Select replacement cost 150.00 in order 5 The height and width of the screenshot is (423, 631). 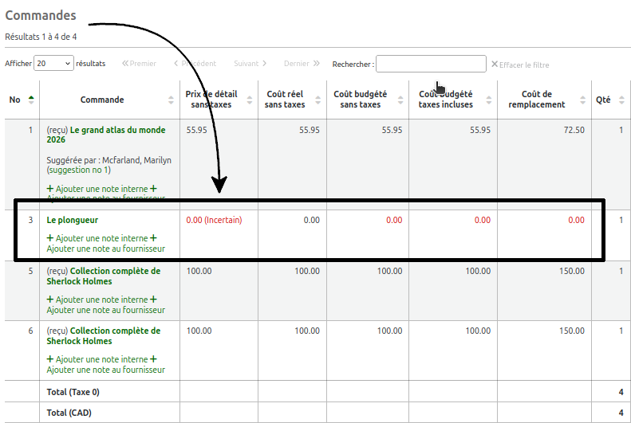tap(572, 271)
